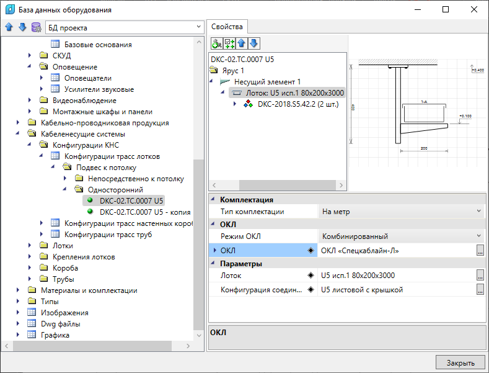Expand the ОКЛ property row
Image resolution: width=489 pixels, height=373 pixels.
[x=214, y=250]
